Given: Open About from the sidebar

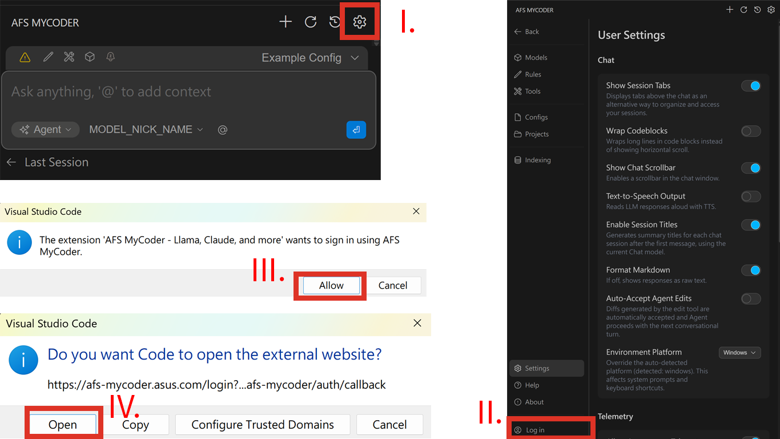Looking at the screenshot, I should click(x=529, y=402).
